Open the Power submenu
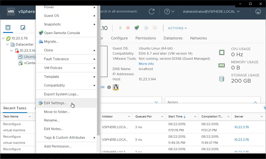Screen dimensions: 266x159 pyautogui.click(x=66, y=7)
